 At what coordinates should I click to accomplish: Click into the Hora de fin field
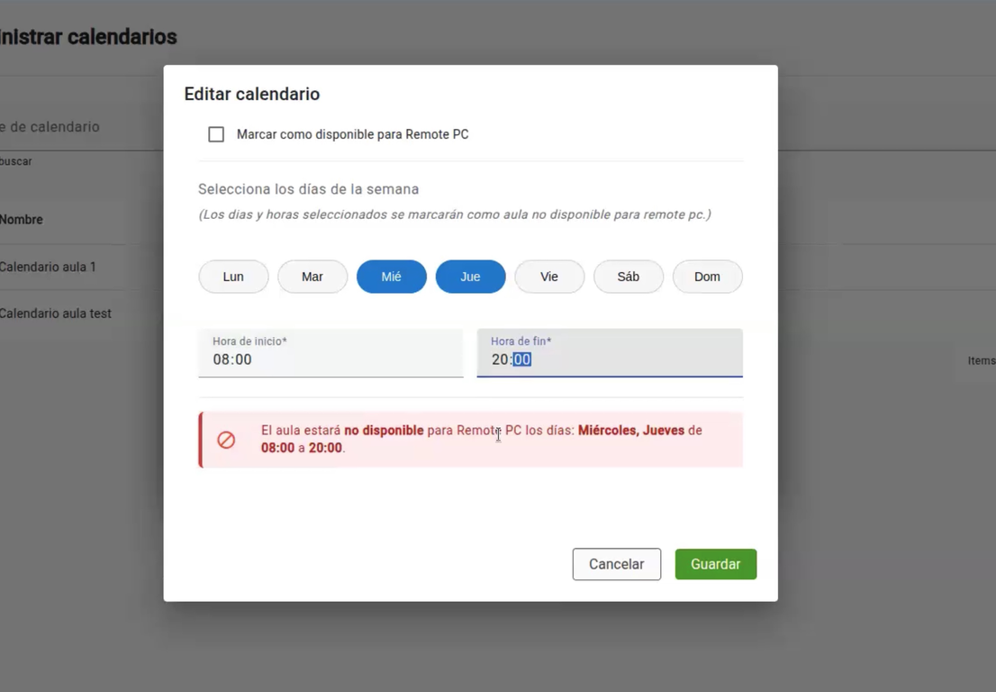(610, 352)
